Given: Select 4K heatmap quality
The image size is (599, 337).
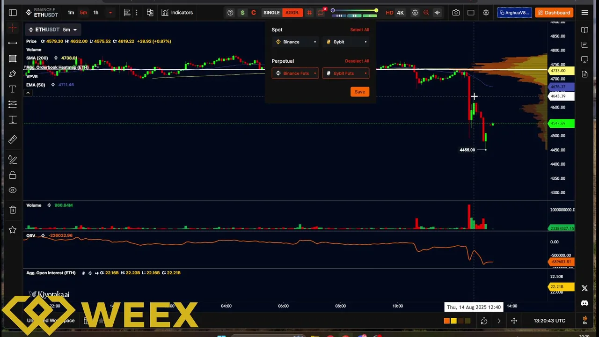Looking at the screenshot, I should tap(400, 13).
